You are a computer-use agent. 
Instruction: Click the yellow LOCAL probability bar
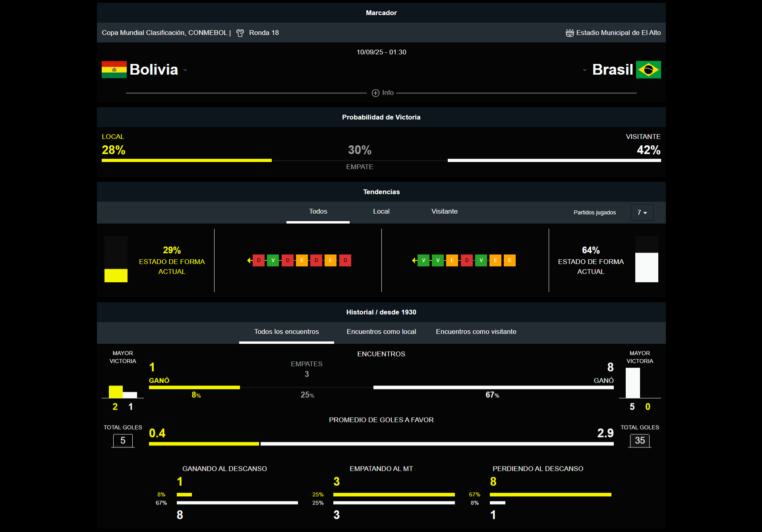click(186, 160)
